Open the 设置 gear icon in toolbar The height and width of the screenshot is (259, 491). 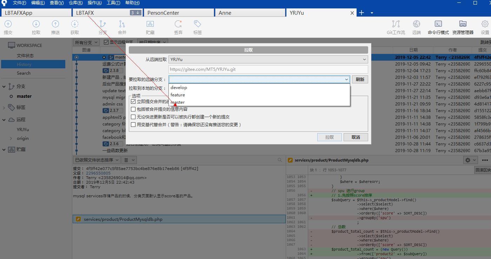(x=485, y=24)
